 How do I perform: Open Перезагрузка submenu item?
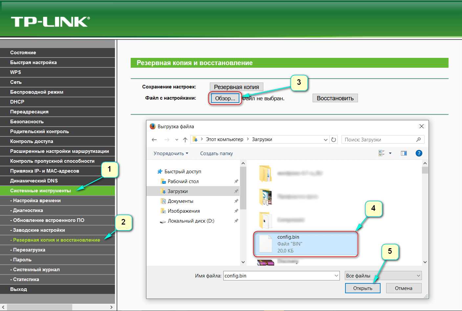(57, 250)
